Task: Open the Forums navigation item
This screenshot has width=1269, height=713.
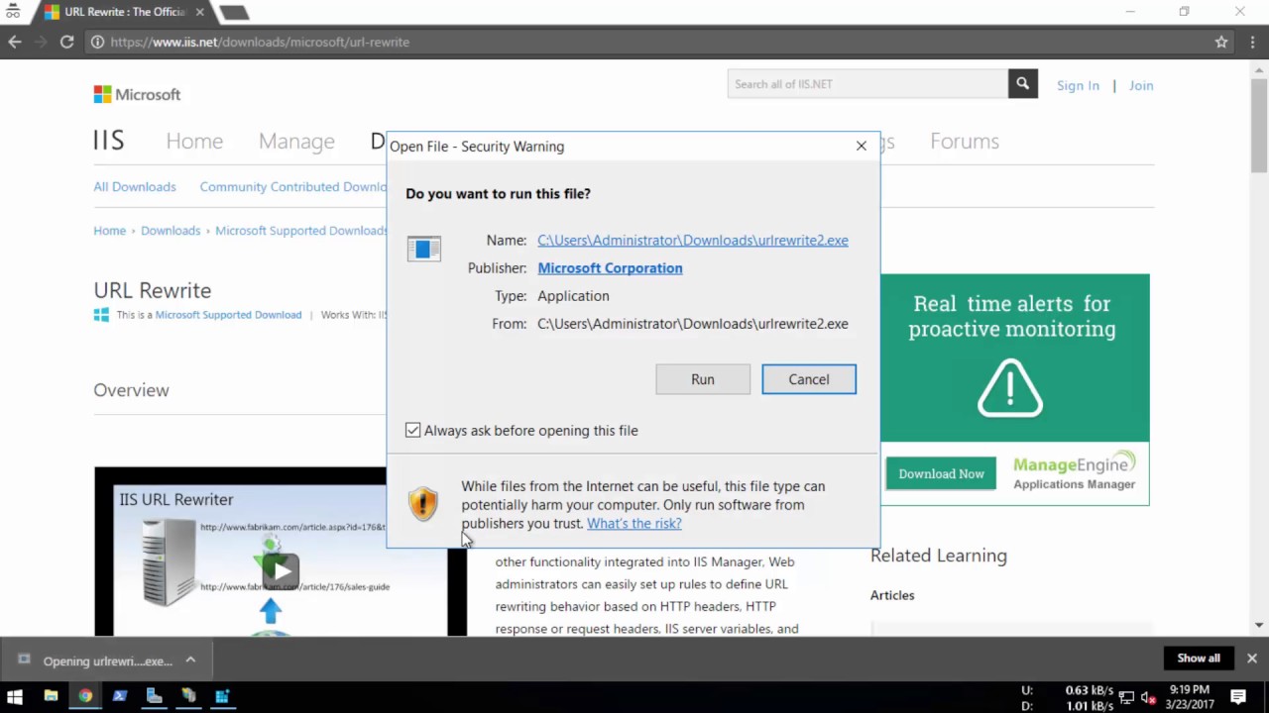Action: pos(965,141)
